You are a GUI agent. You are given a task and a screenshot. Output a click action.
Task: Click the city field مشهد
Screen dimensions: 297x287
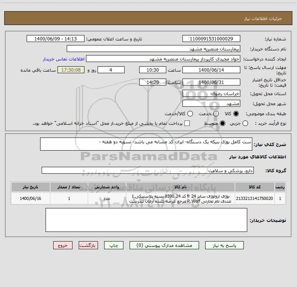click(x=211, y=103)
